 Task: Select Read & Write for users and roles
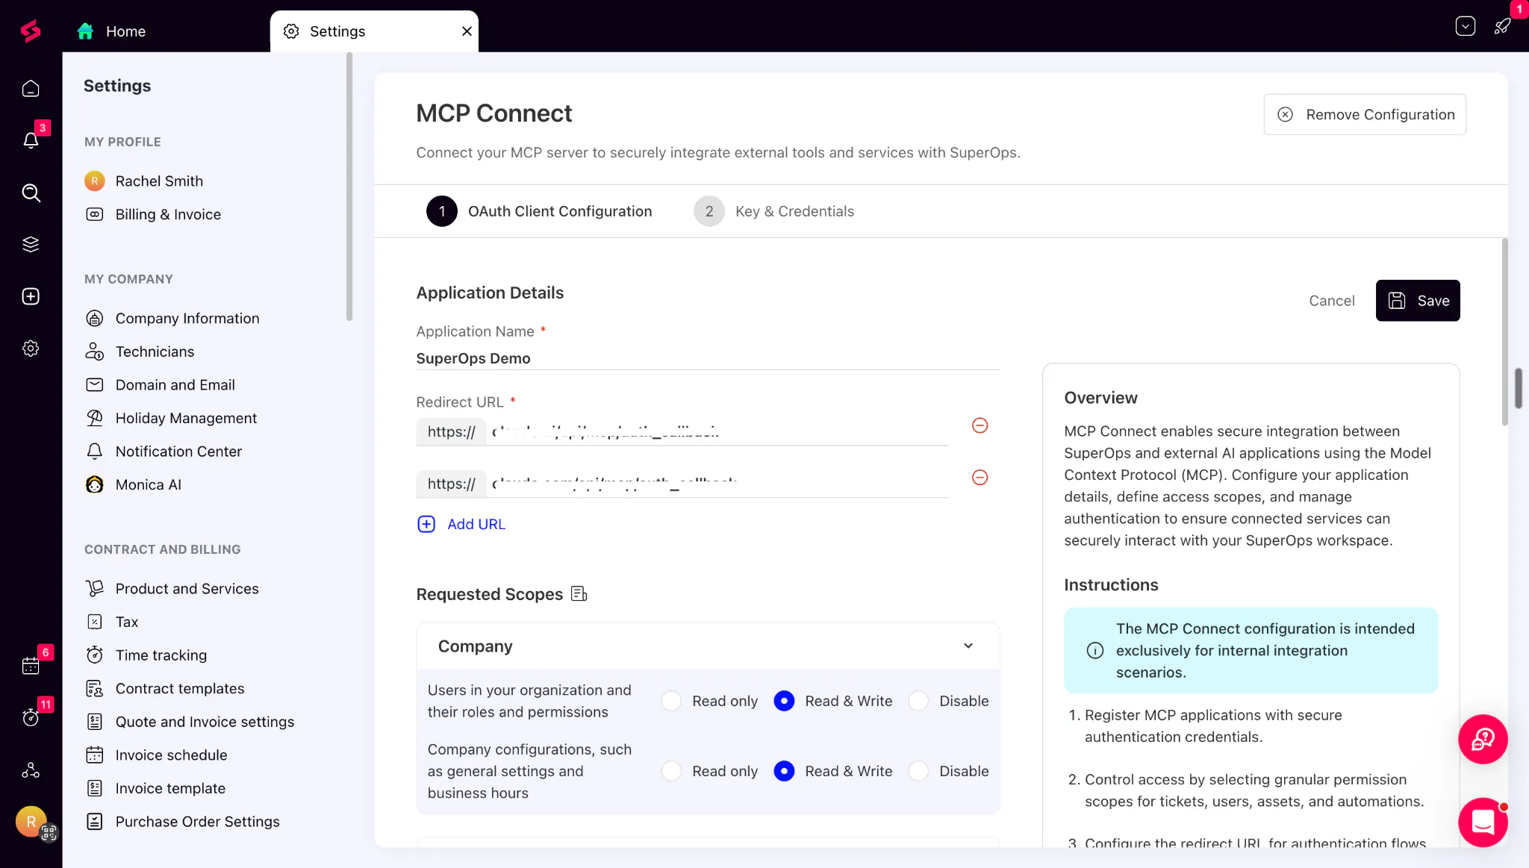[x=784, y=701]
